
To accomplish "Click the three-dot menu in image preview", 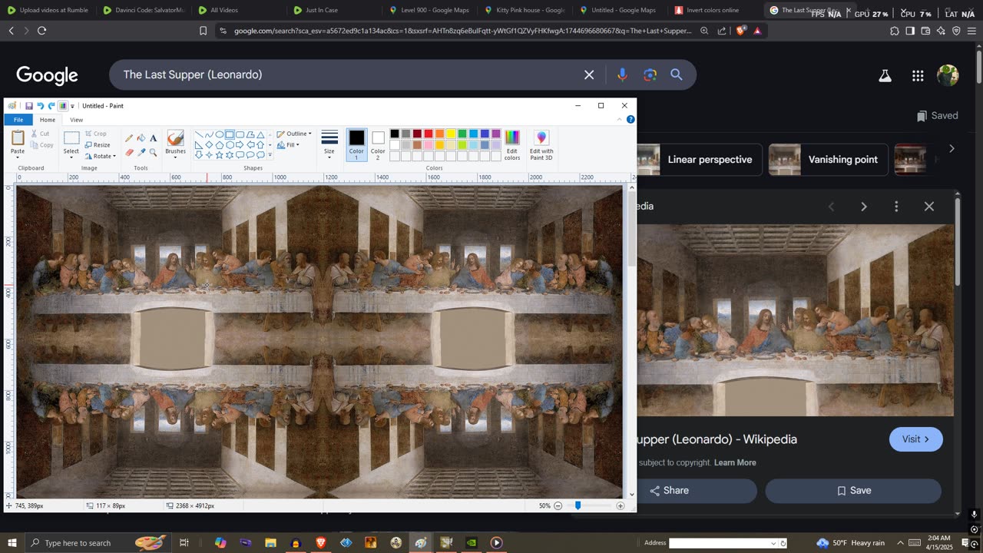I will click(x=896, y=207).
